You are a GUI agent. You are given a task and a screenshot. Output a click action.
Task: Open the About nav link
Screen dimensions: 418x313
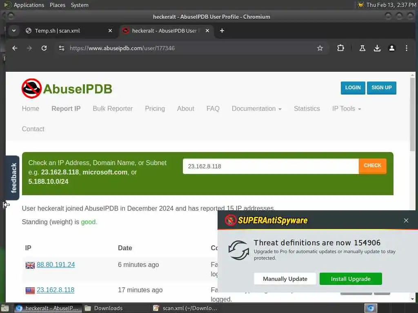[186, 108]
